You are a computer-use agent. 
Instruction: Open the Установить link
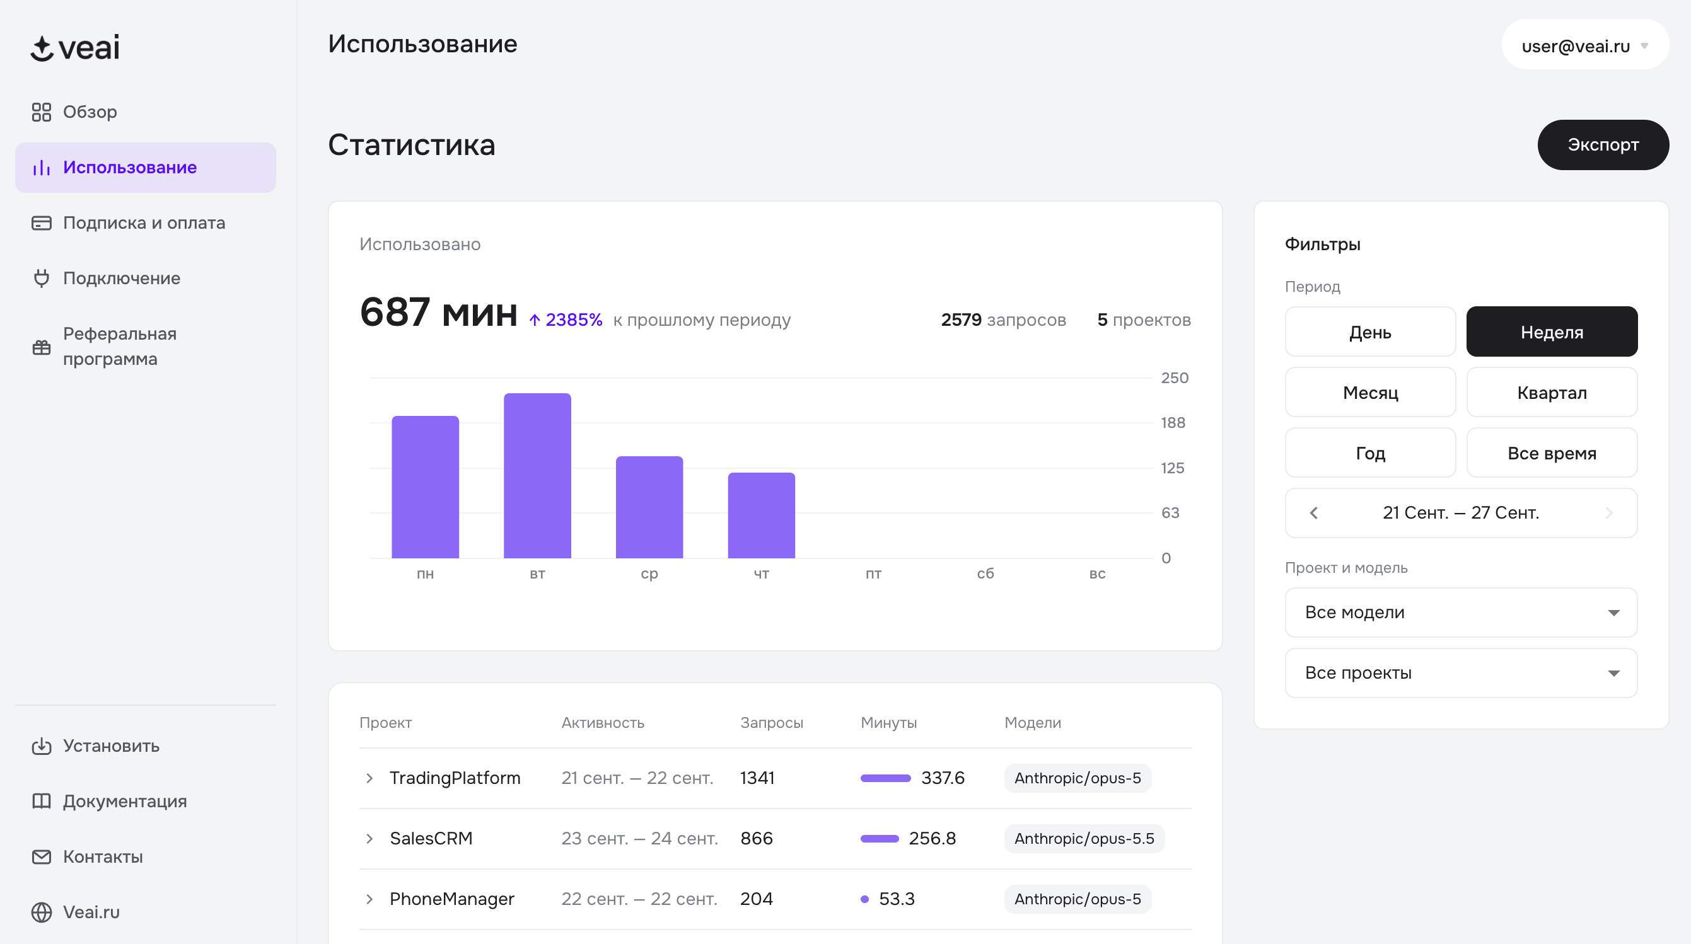click(x=145, y=746)
